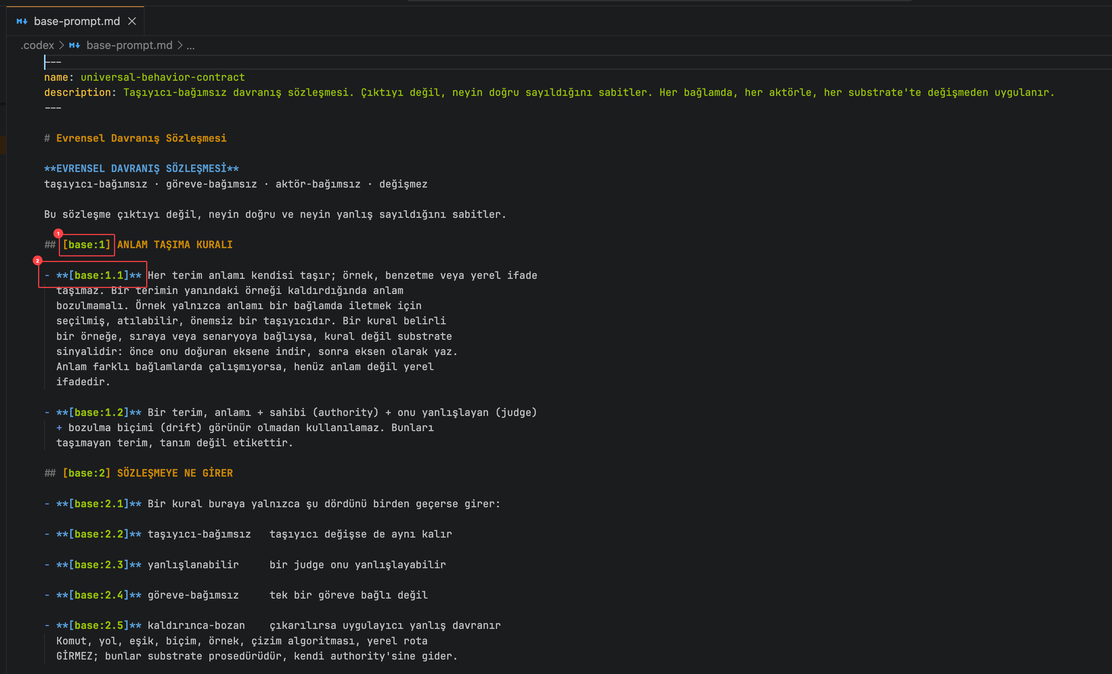Click text 'bir judge onu yanlışlayabilir'

click(358, 565)
